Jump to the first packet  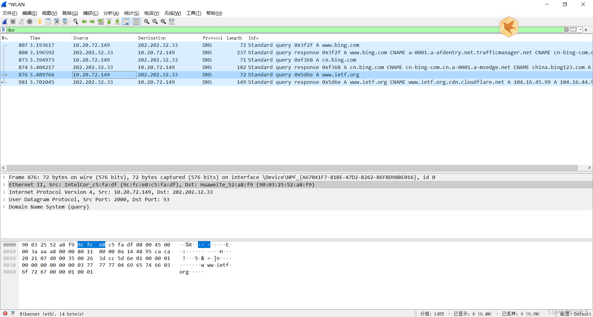[x=109, y=22]
